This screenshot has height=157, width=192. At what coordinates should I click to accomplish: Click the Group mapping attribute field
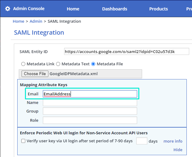click(90, 111)
